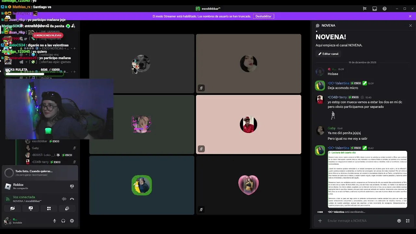Click dark-haired woman participant tile
Viewport: 416px width, 234px height.
249,64
